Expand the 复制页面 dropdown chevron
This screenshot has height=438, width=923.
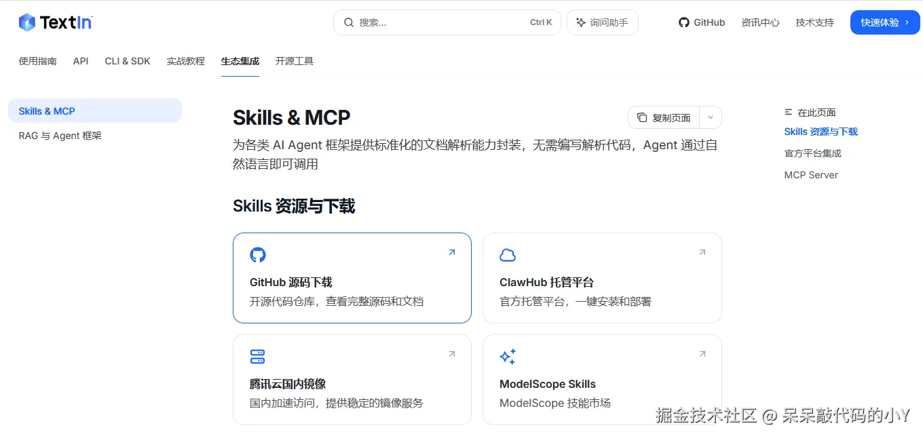click(x=711, y=117)
